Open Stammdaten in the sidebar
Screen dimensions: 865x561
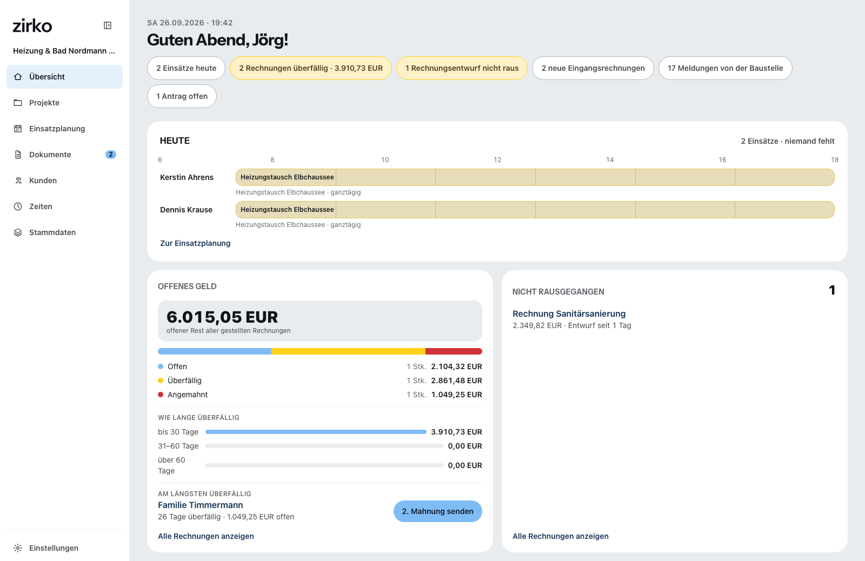[x=64, y=232]
